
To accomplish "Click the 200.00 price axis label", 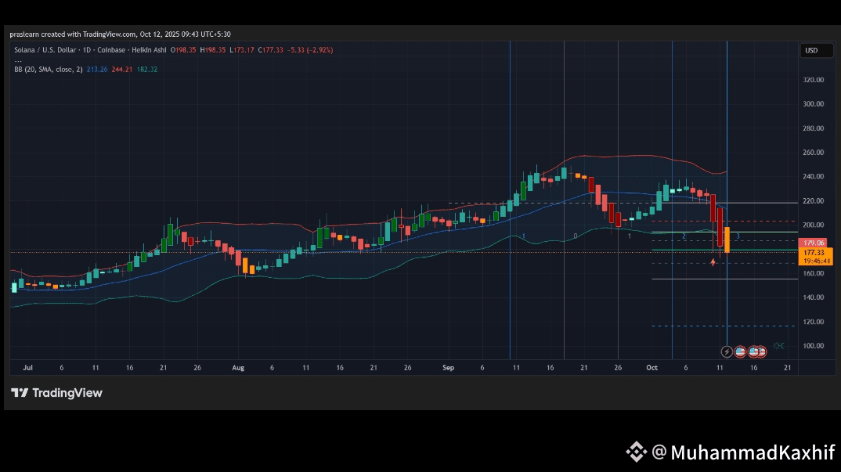I will (x=813, y=225).
